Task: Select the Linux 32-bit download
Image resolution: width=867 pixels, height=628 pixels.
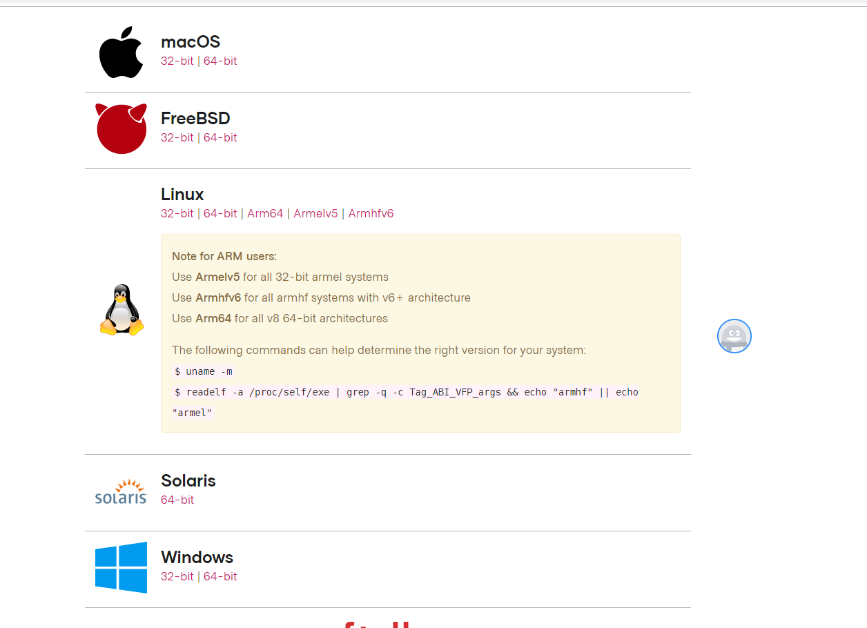Action: (177, 213)
